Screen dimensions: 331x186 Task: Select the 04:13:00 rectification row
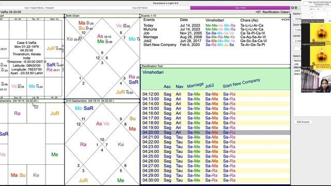[215, 99]
